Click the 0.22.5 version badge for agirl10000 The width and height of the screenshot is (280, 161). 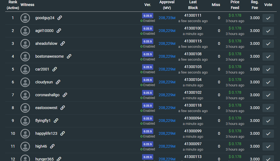(148, 28)
